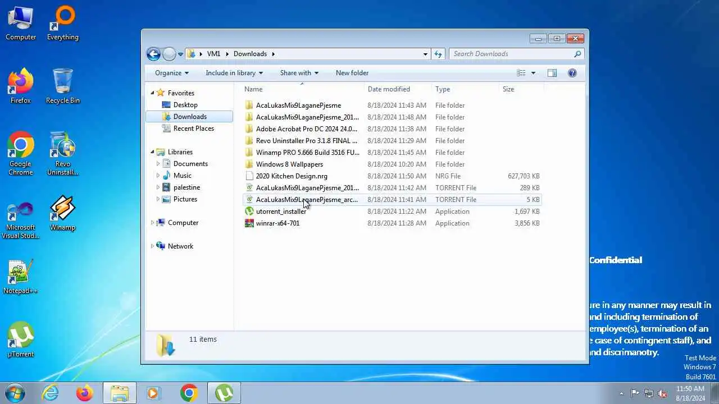The height and width of the screenshot is (404, 719).
Task: Select Recent Places under Favorites
Action: point(194,128)
